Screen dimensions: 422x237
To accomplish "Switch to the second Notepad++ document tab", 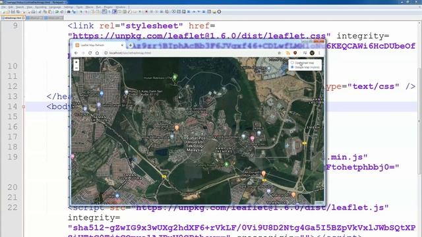I will [35, 18].
